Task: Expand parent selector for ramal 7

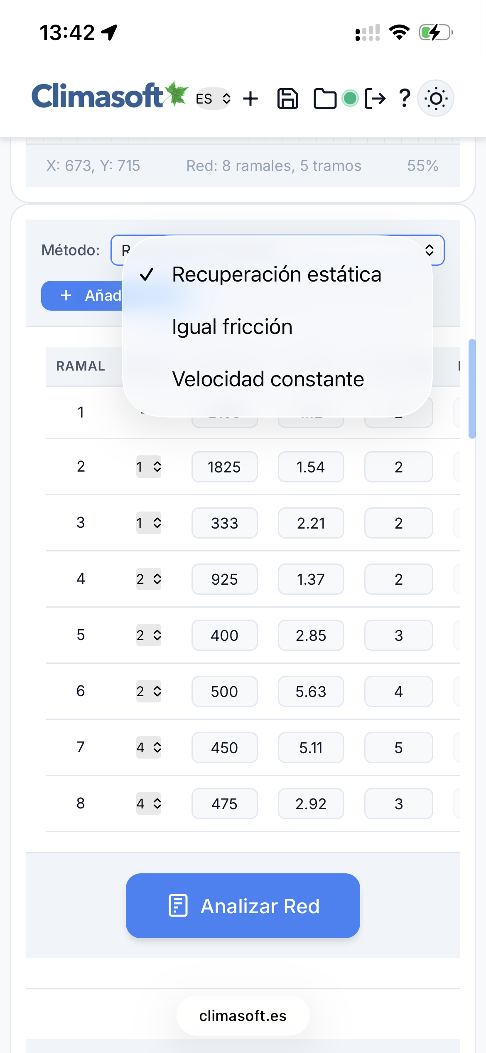Action: pyautogui.click(x=148, y=748)
